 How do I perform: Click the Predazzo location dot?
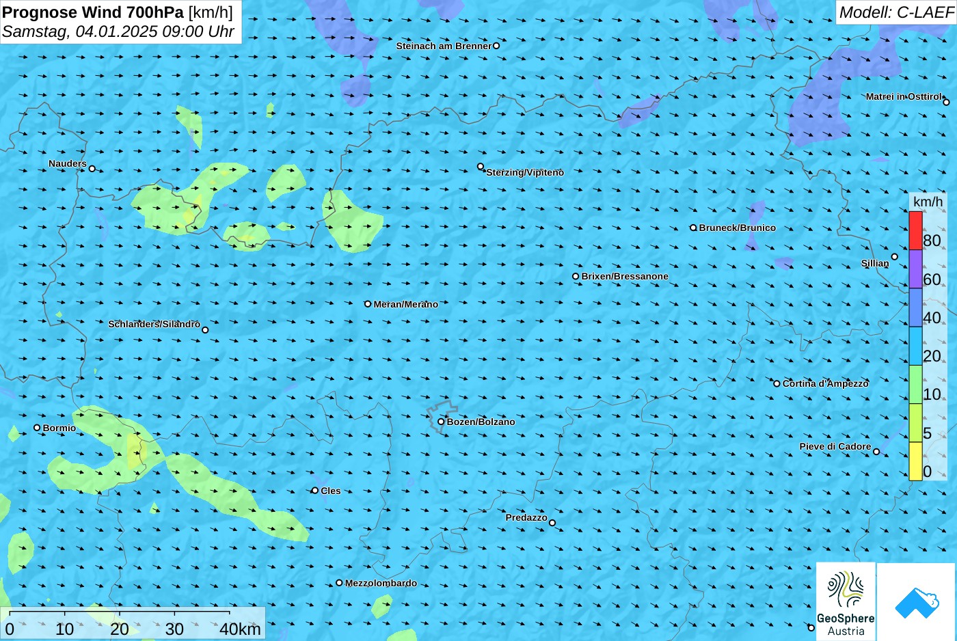coord(552,523)
